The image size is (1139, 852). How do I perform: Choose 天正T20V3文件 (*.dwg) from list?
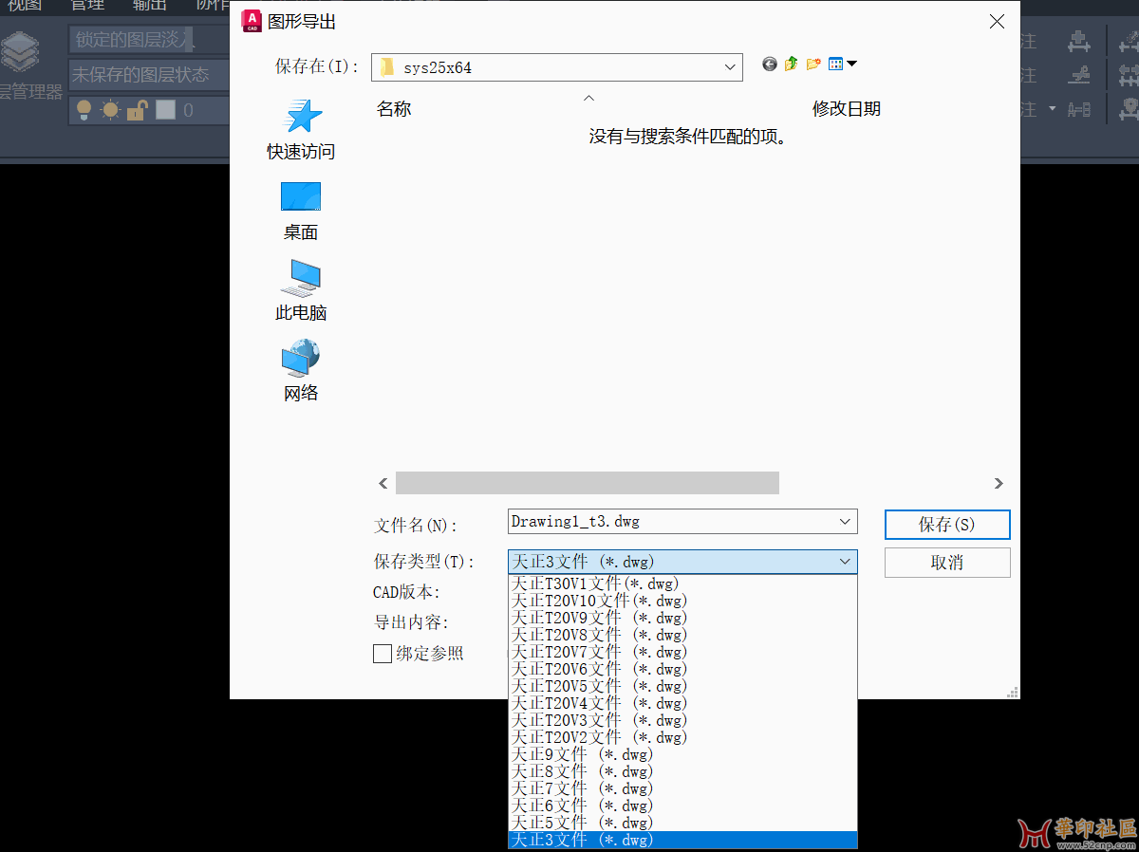pyautogui.click(x=682, y=720)
